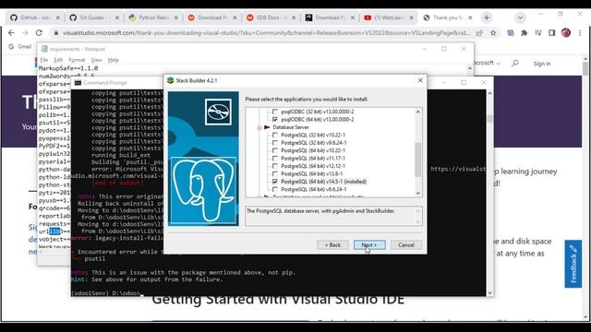Check psqlODBC (32 bit) v13.00.0000-2

point(275,112)
